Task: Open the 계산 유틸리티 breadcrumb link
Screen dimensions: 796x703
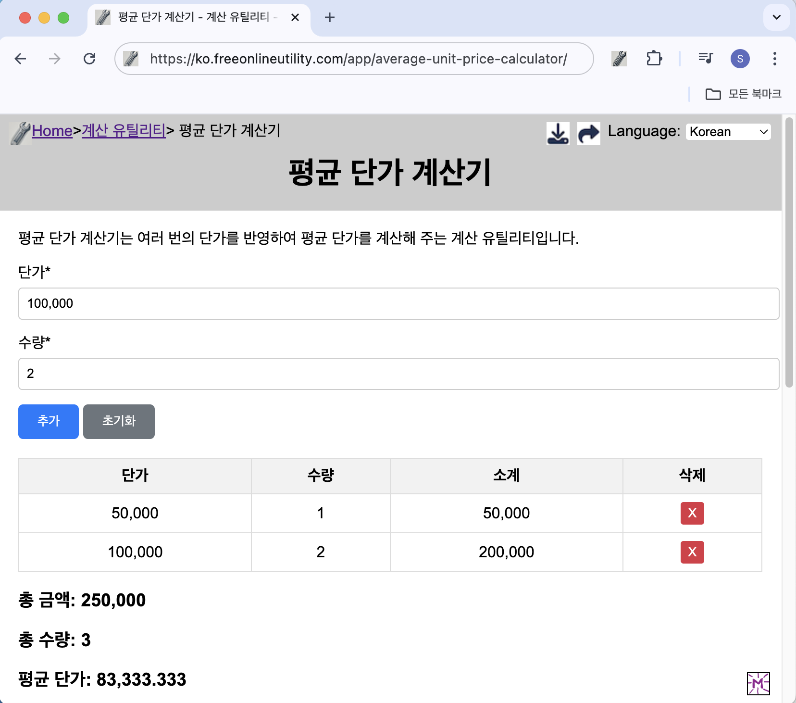Action: (x=124, y=131)
